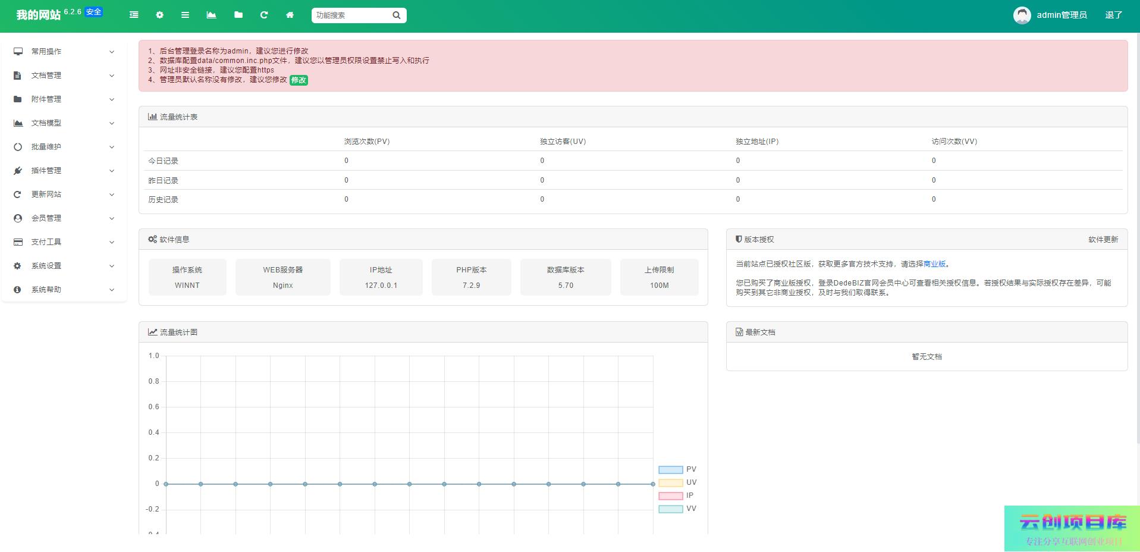
Task: Click the 商业版 link
Action: click(x=934, y=264)
